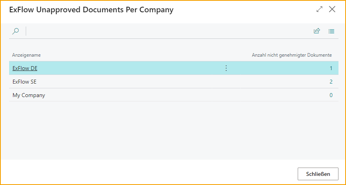Expand the dialog to full screen
The height and width of the screenshot is (185, 346).
[x=319, y=10]
